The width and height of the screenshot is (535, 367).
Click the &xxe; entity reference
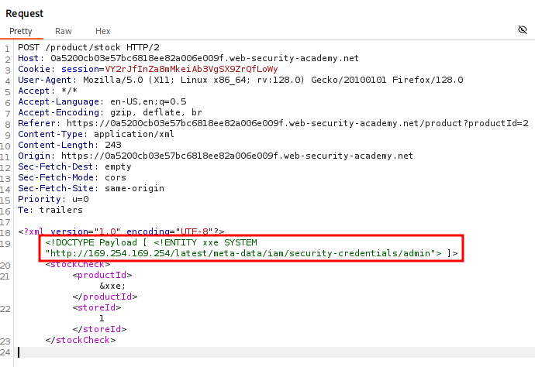[x=112, y=286]
